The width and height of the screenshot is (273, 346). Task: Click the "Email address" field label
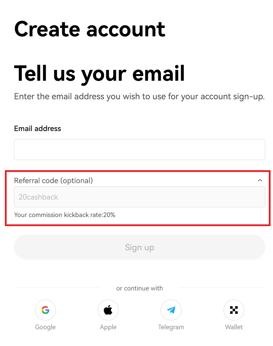point(37,129)
